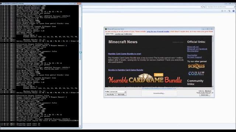Click the Explorer change view icon
Image resolution: width=236 pixels, height=132 pixels.
coord(222,11)
